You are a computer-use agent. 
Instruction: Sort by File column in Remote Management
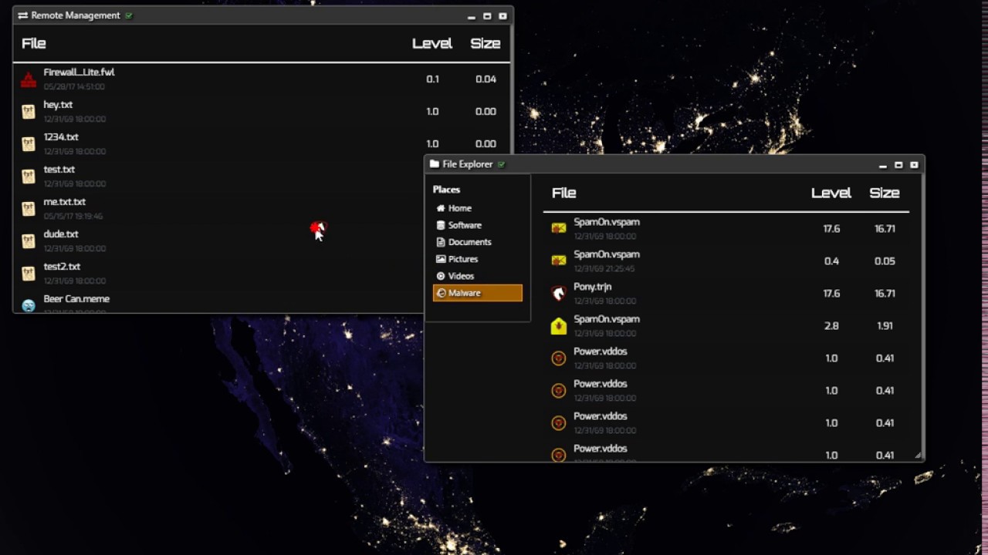click(x=34, y=44)
